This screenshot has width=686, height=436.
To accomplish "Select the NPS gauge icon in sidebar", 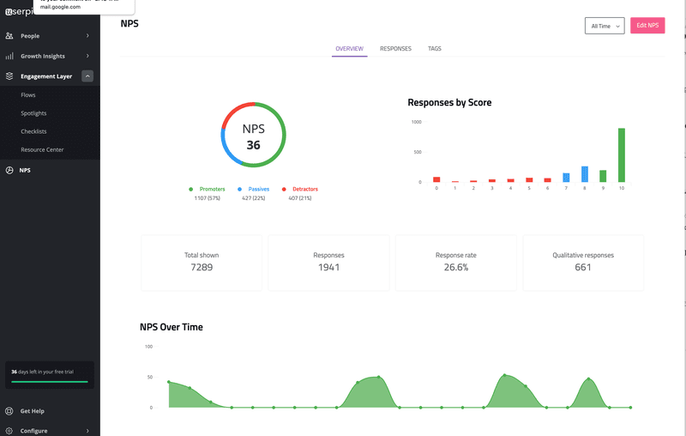I will 9,170.
